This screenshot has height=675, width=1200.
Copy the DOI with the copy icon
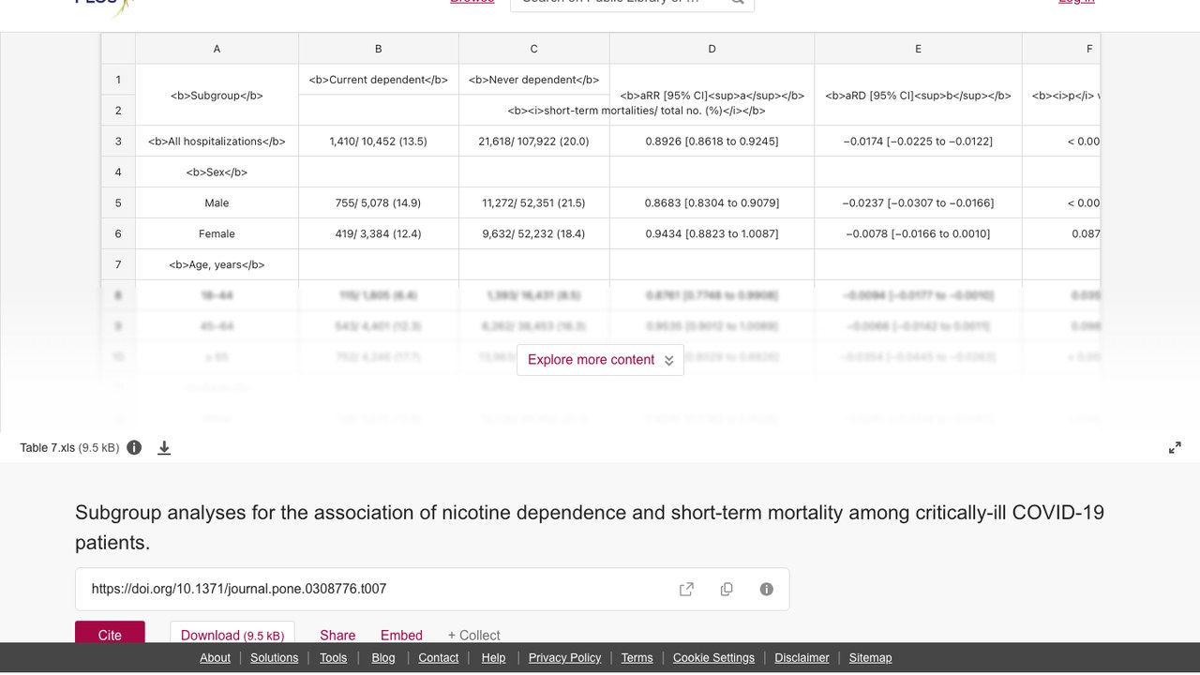click(727, 589)
